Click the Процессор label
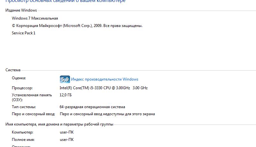256x147 pixels. coord(22,88)
